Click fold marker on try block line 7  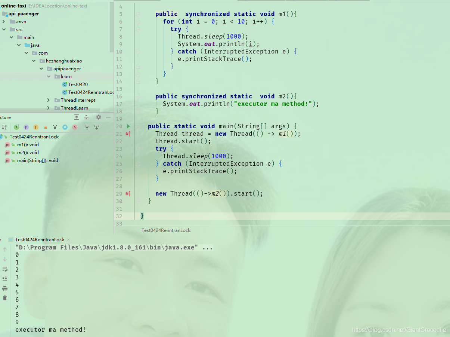138,29
